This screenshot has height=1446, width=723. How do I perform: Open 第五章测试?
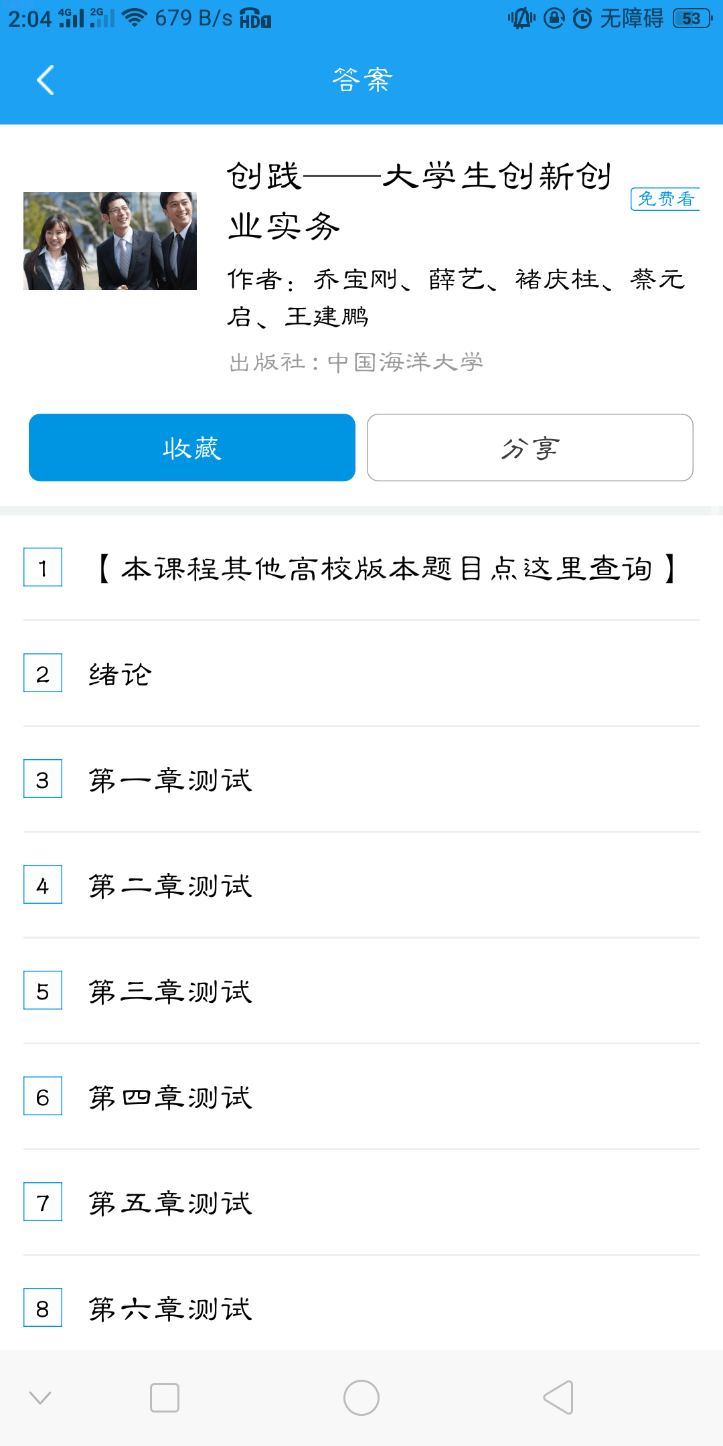(361, 1202)
